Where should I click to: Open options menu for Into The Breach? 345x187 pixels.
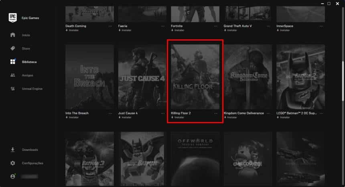pyautogui.click(x=110, y=114)
